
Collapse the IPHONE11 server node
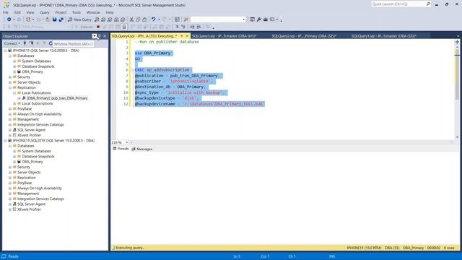[x=5, y=51]
